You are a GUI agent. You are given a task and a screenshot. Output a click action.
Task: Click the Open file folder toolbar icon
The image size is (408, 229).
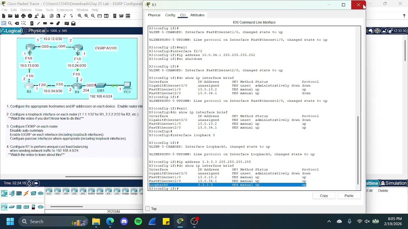10,16
